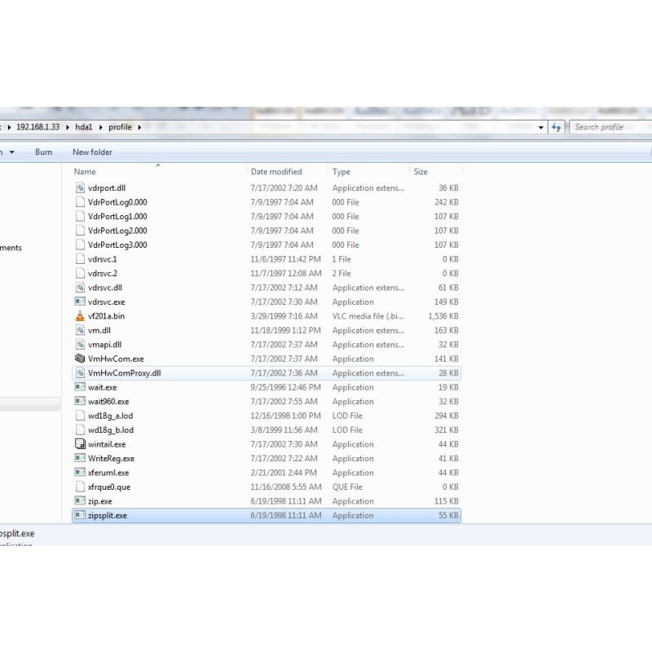Sort the list by Size column
Viewport: 652px width, 652px height.
(421, 172)
